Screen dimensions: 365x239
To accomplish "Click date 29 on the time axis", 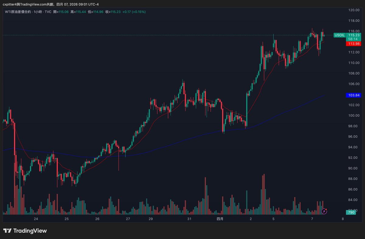I will click(x=151, y=219).
